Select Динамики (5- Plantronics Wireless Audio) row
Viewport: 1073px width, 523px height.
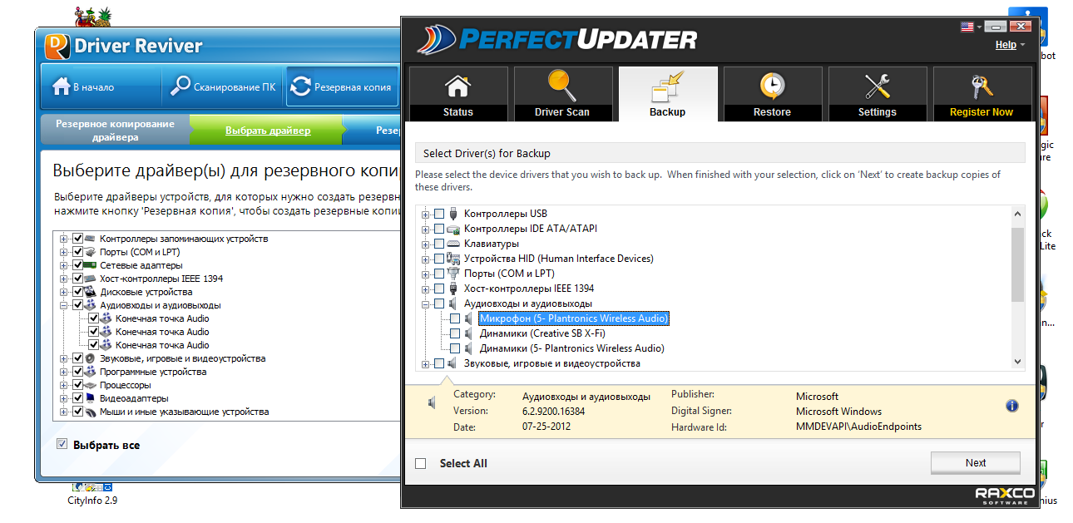572,348
